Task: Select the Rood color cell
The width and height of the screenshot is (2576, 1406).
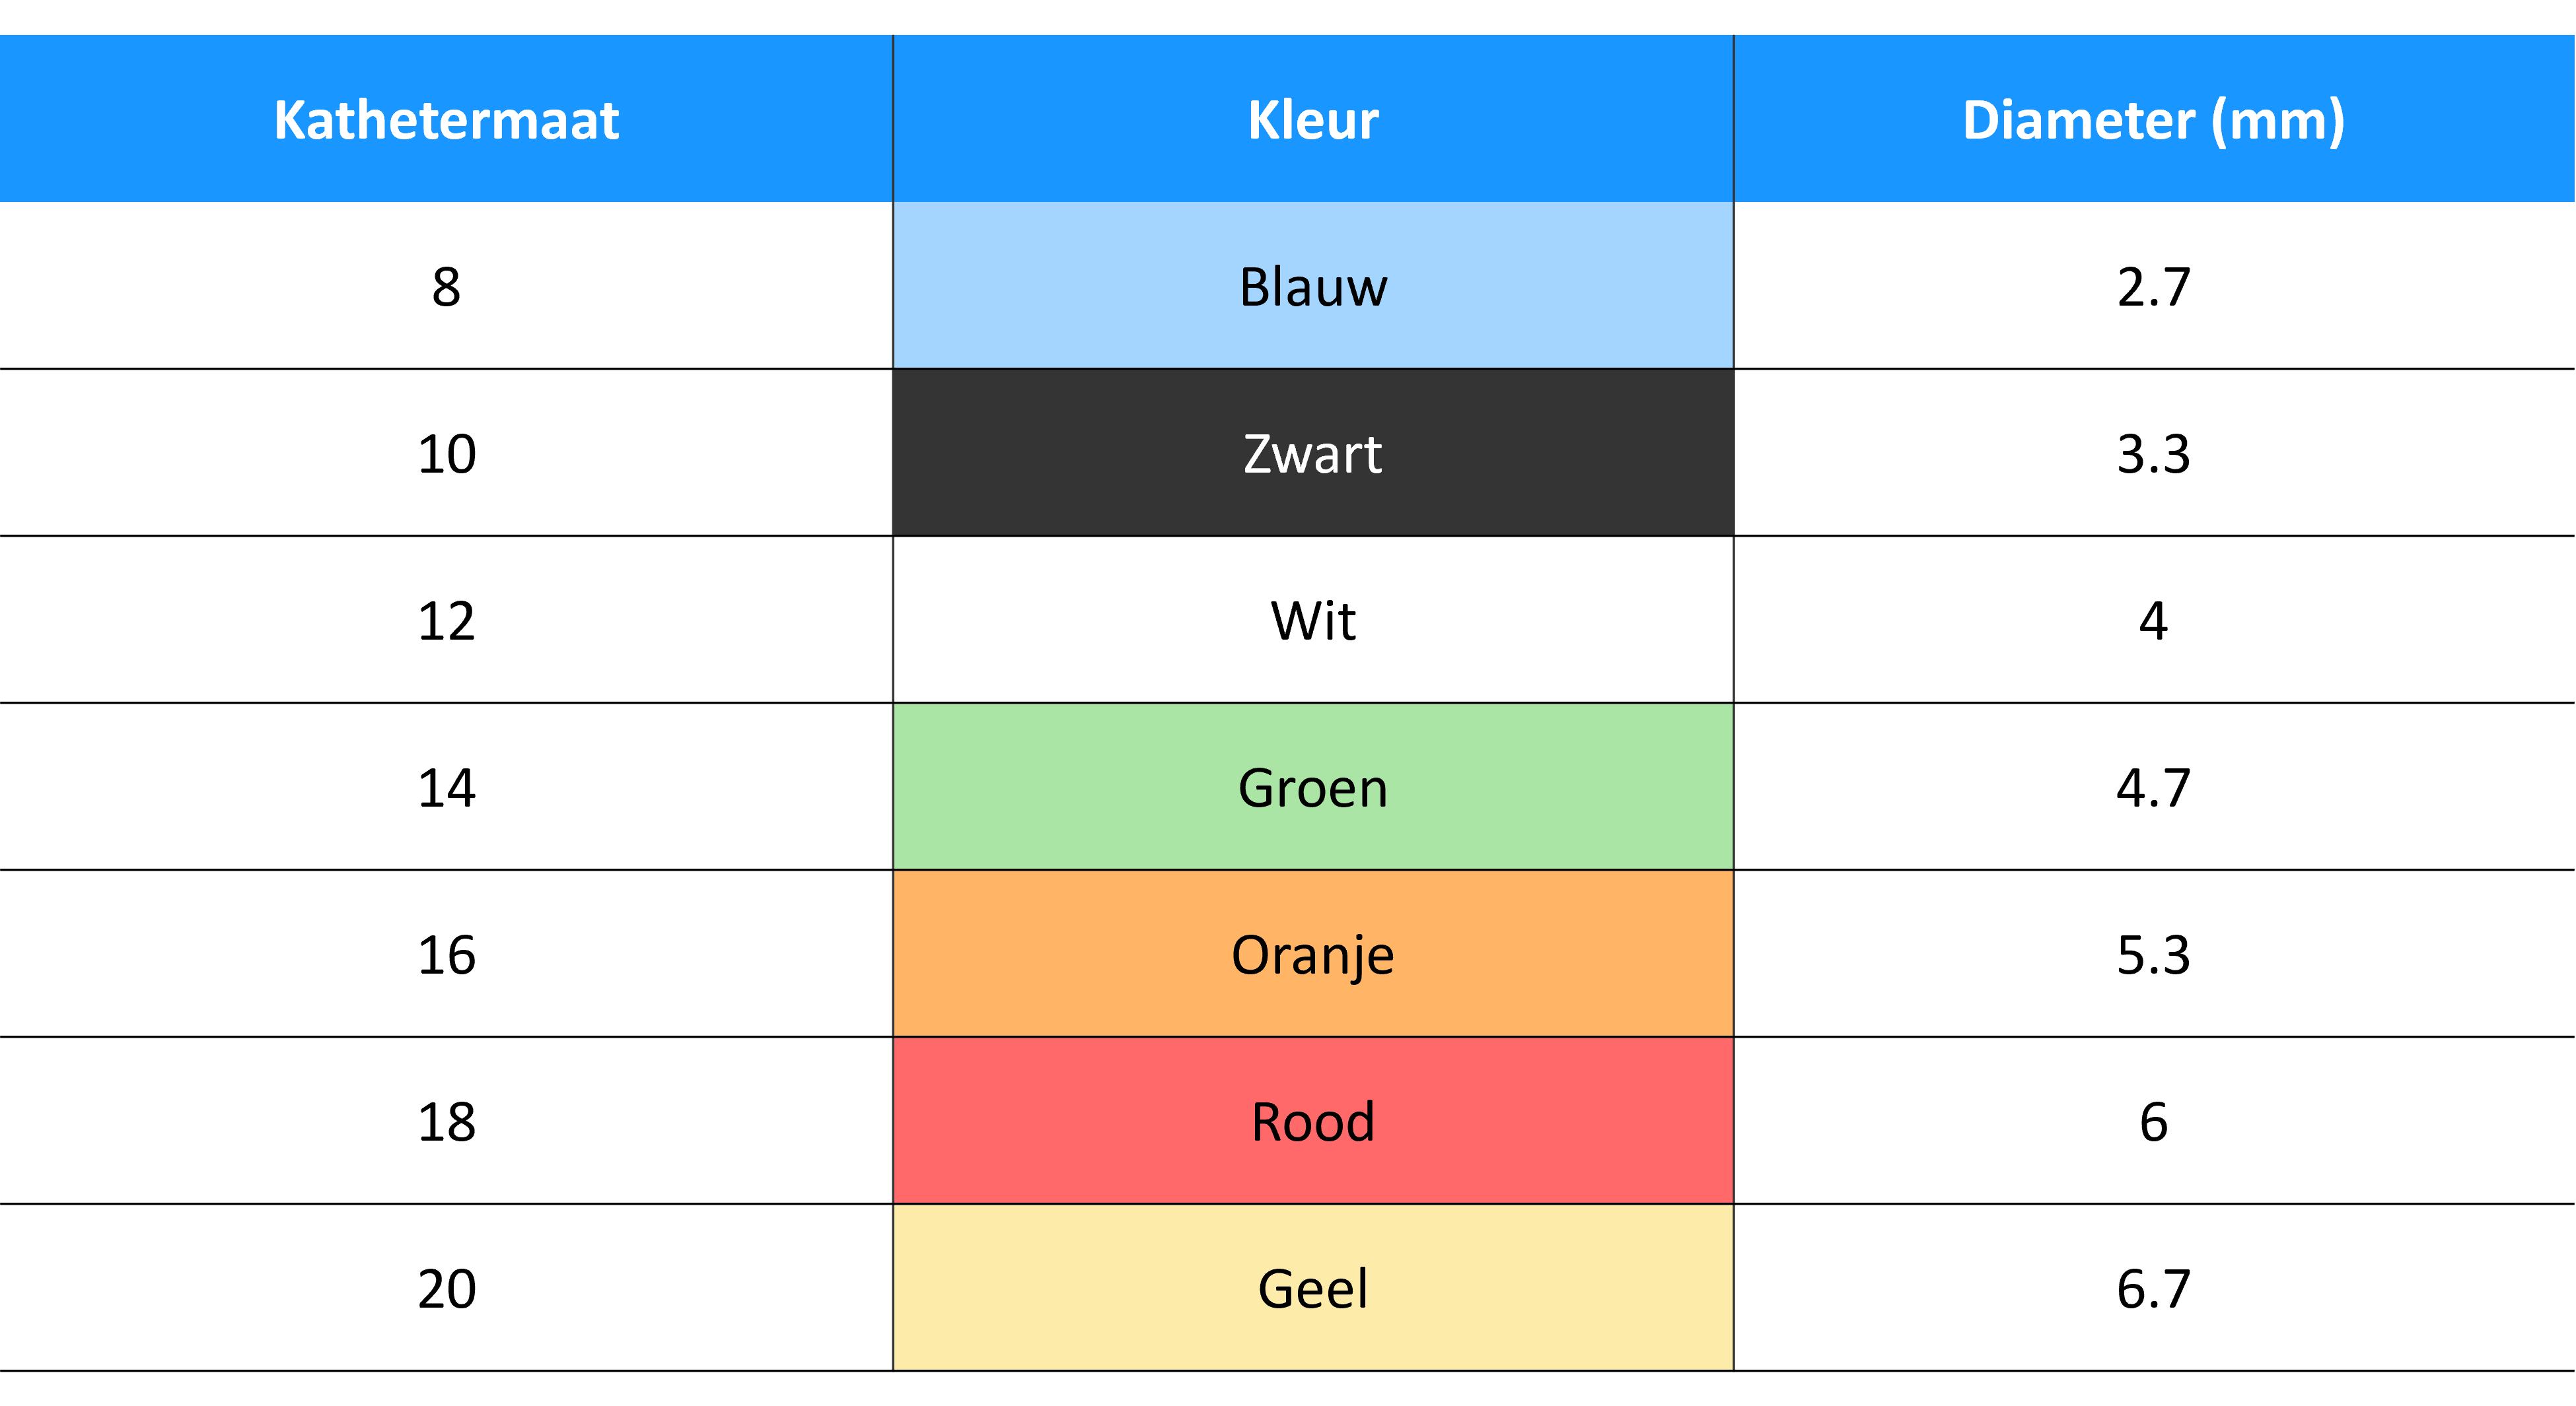Action: click(x=1313, y=1120)
